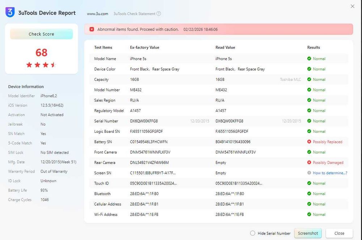The width and height of the screenshot is (362, 240).
Task: Click the ex-factory Regulatory Model A1457
Action: 135,111
